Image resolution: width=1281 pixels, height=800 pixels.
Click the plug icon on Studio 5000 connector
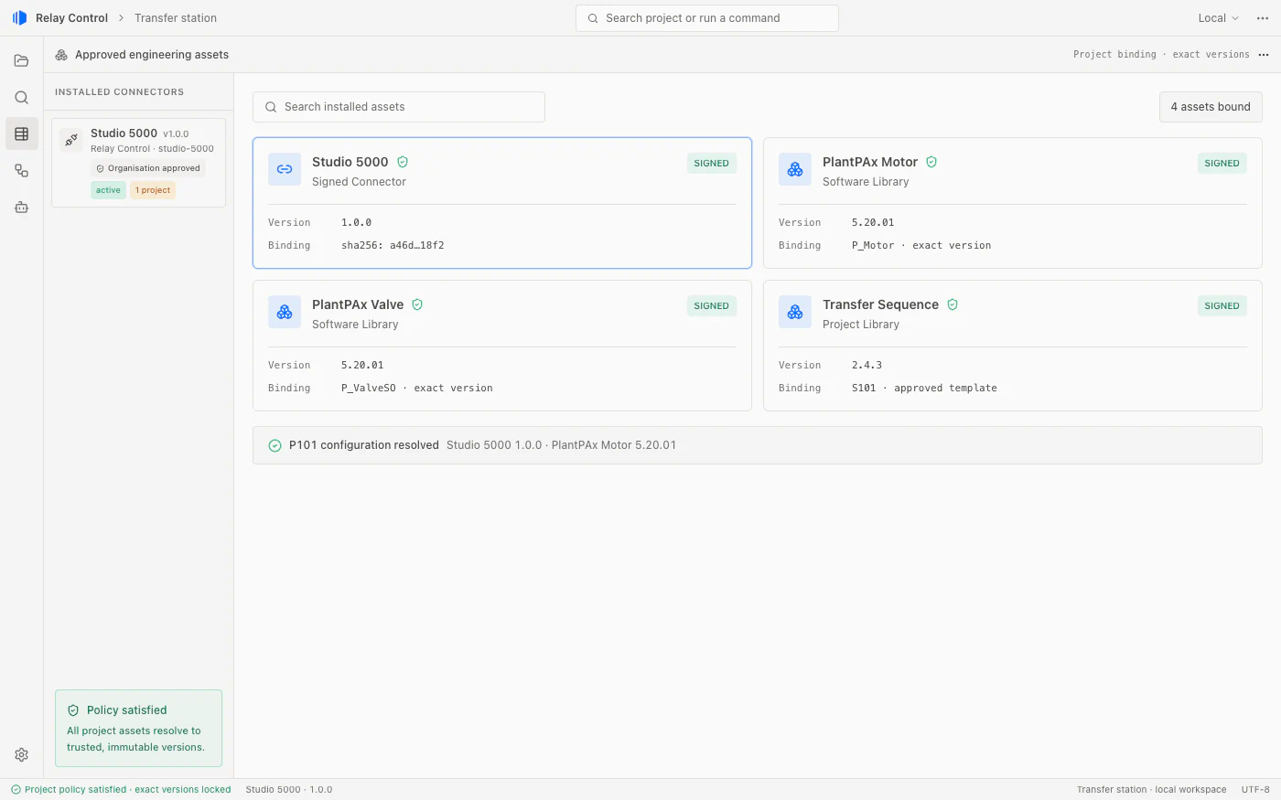tap(71, 140)
